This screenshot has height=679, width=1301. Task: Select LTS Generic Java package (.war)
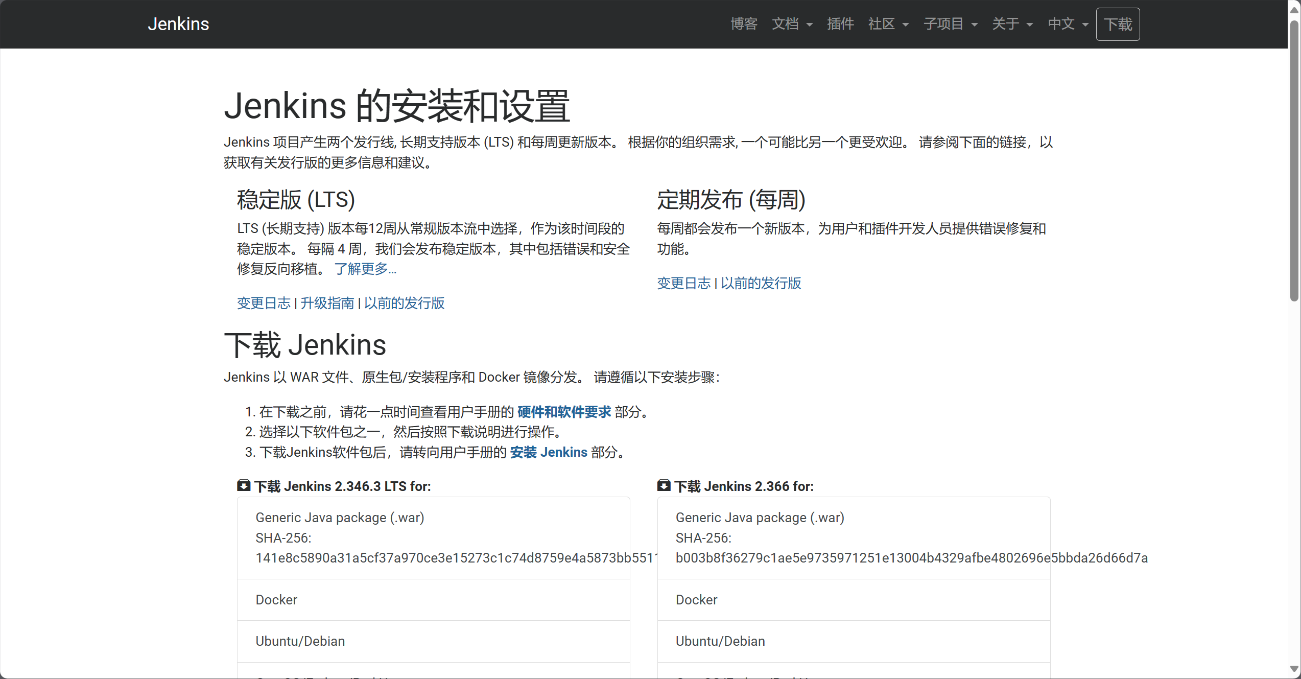(x=340, y=518)
